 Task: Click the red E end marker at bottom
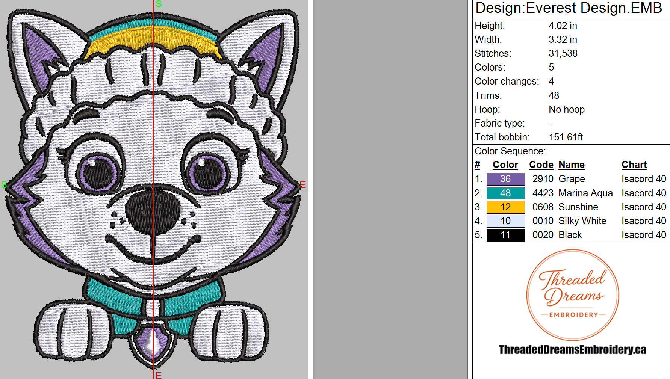point(159,375)
